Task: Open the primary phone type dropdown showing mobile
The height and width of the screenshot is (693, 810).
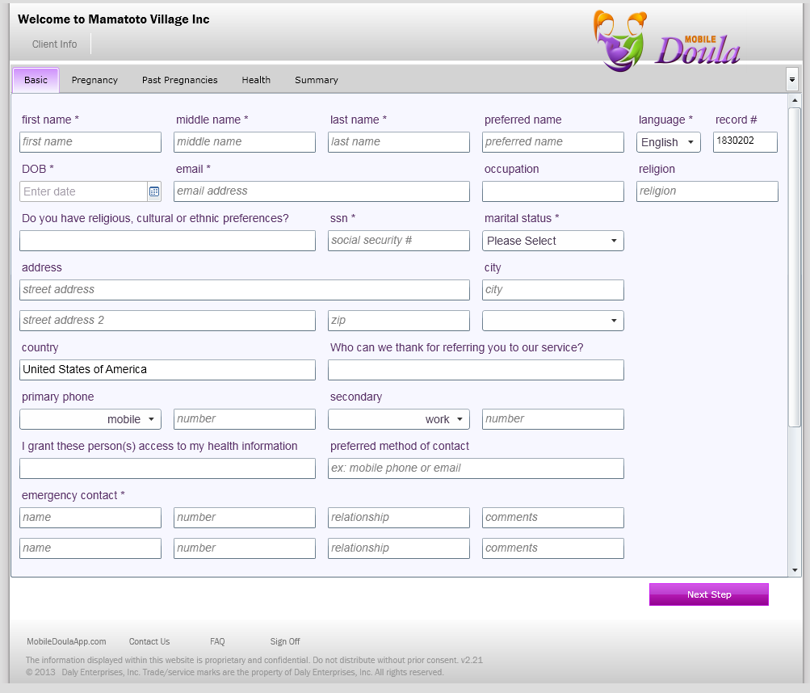Action: pos(90,419)
